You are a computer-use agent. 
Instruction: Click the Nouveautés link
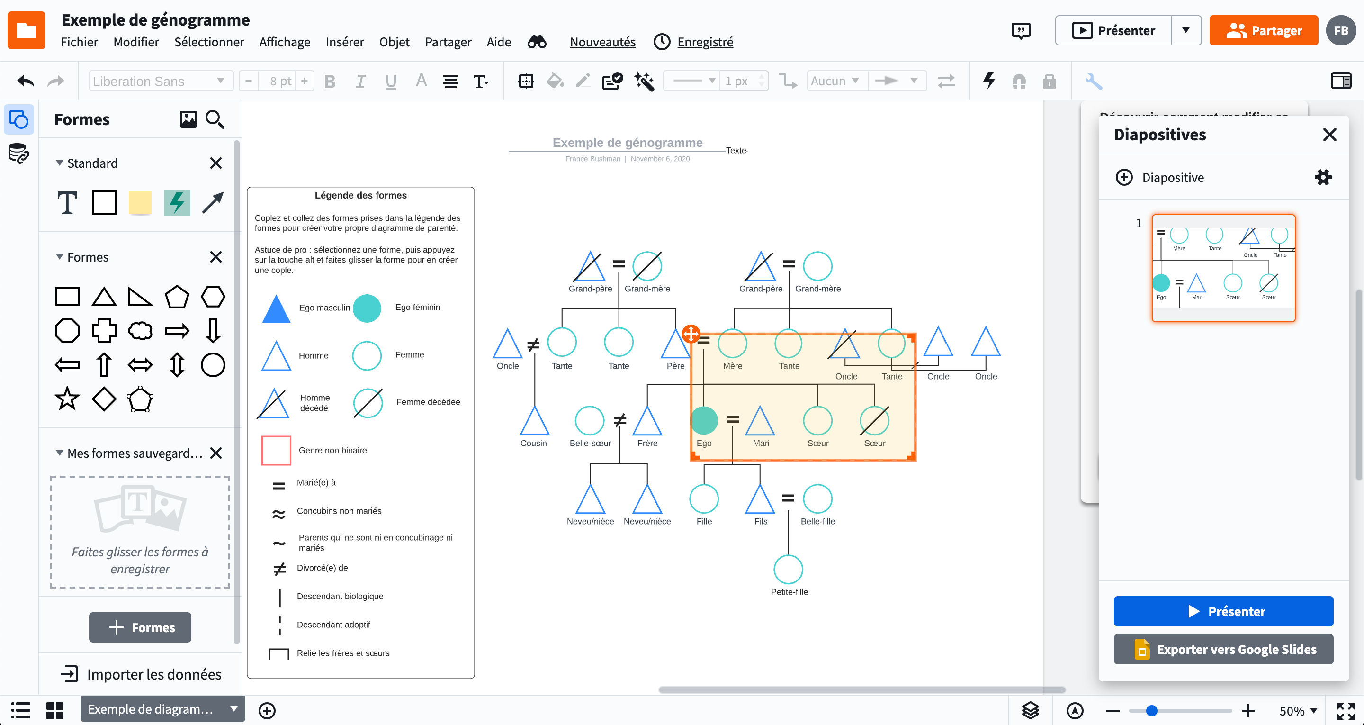pos(602,42)
